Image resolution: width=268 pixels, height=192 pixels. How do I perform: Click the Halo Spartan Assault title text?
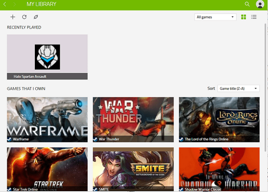tap(30, 76)
